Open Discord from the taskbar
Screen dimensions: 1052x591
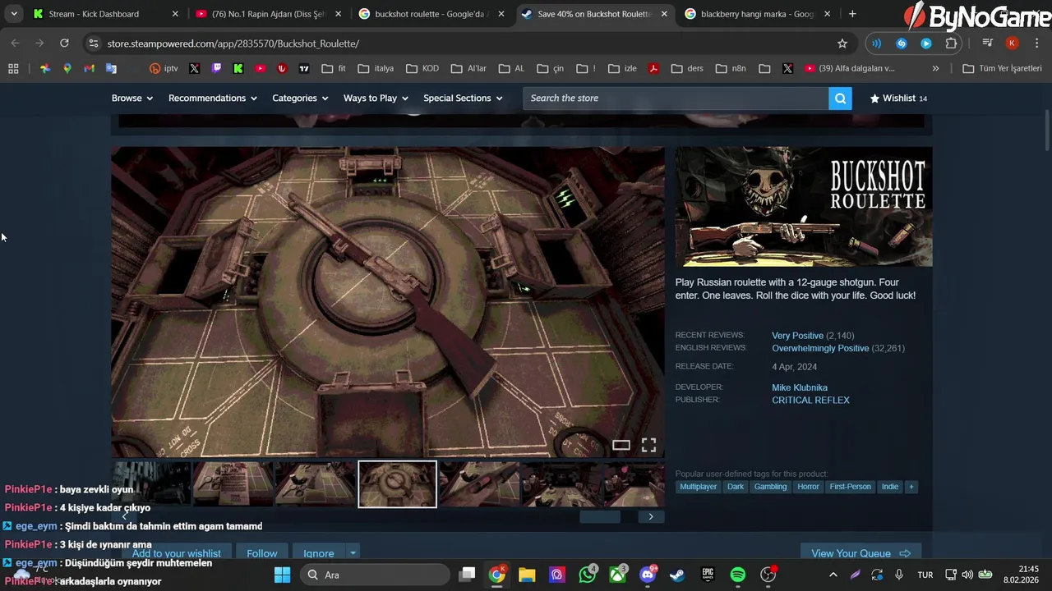coord(648,575)
